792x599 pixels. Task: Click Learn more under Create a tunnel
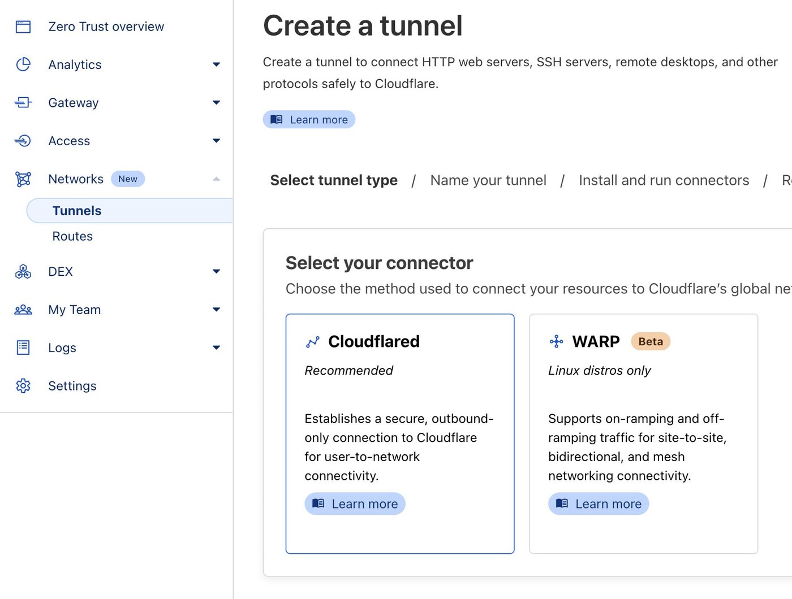(x=309, y=119)
